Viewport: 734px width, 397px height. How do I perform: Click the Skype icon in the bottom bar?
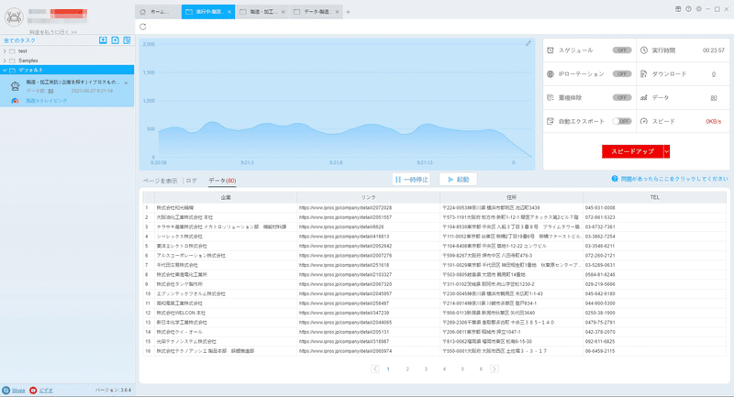click(x=6, y=390)
